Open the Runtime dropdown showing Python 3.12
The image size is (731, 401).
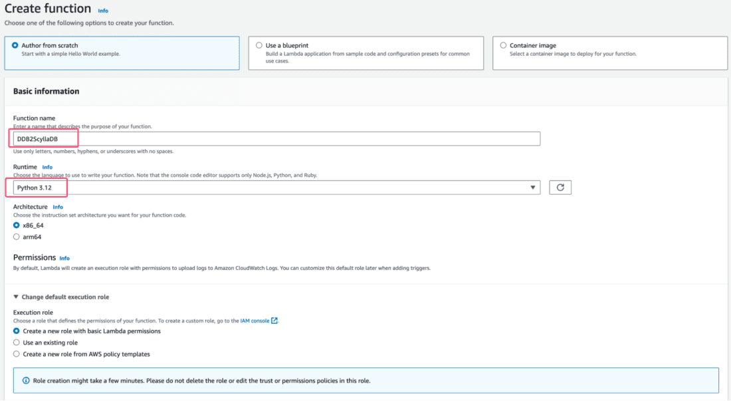point(277,188)
